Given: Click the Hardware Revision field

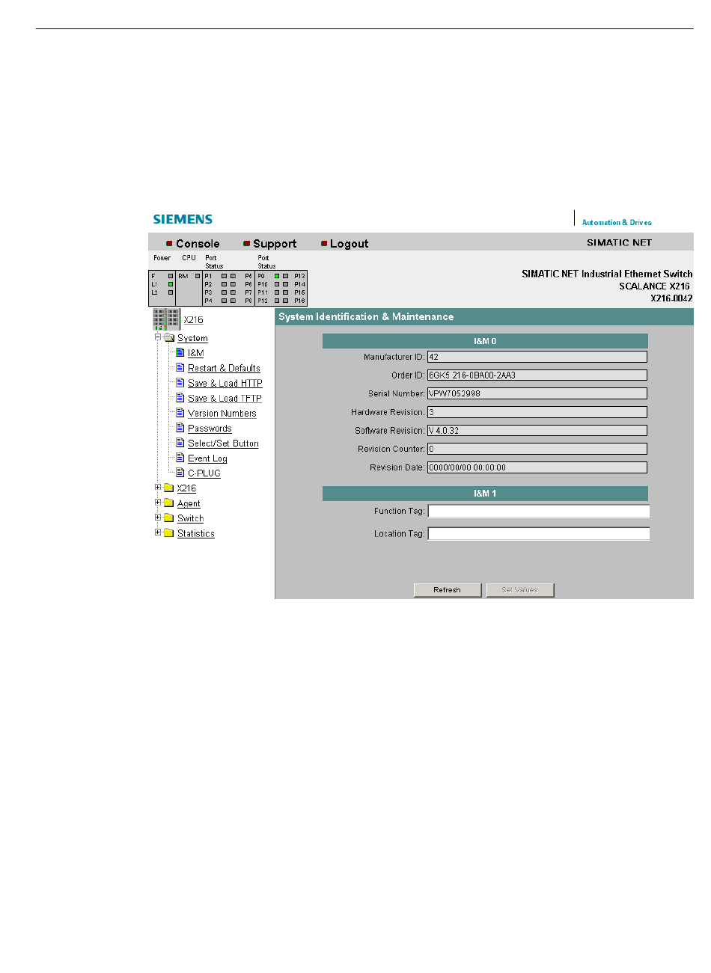Looking at the screenshot, I should [x=537, y=412].
